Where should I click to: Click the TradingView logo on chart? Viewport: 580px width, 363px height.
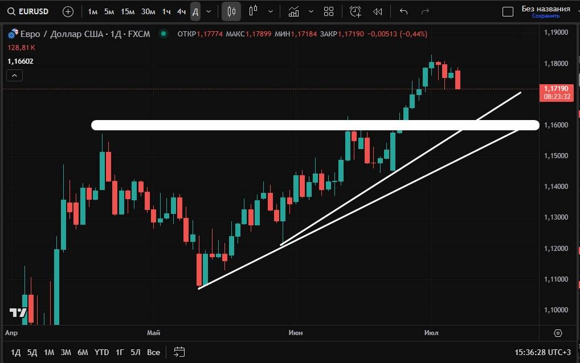pyautogui.click(x=18, y=312)
